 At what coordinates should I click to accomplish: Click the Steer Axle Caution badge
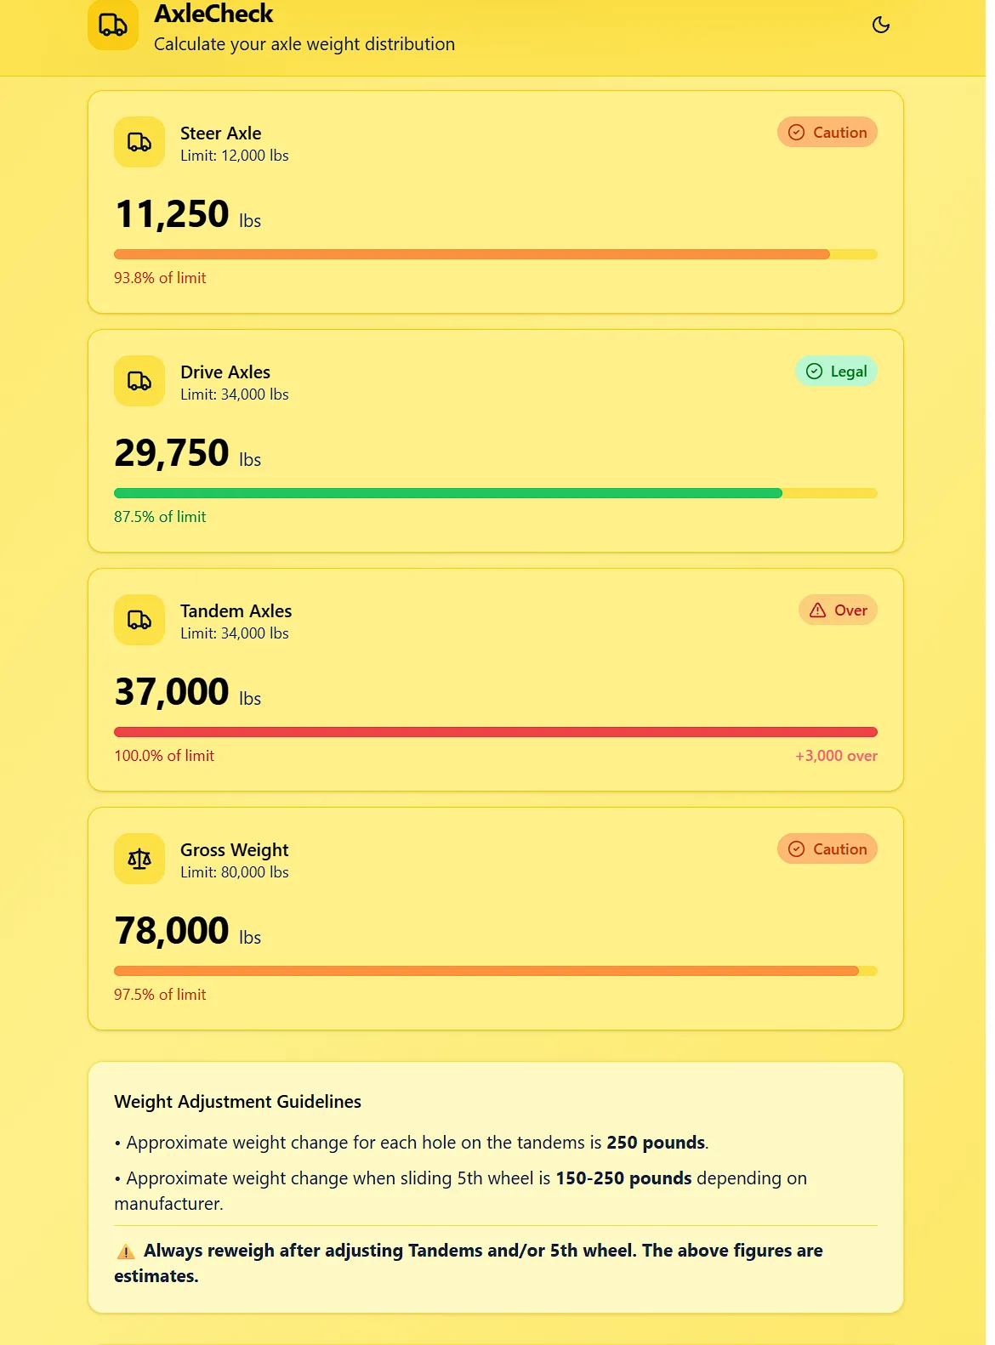point(827,133)
